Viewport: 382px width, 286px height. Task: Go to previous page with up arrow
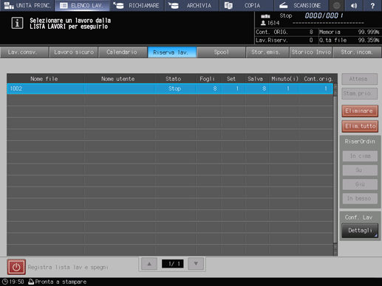tap(149, 264)
